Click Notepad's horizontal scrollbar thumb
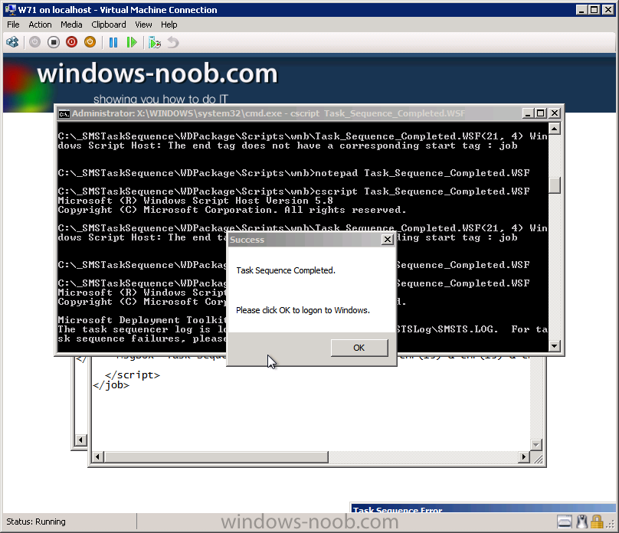Viewport: 619px width, 533px height. click(x=216, y=457)
